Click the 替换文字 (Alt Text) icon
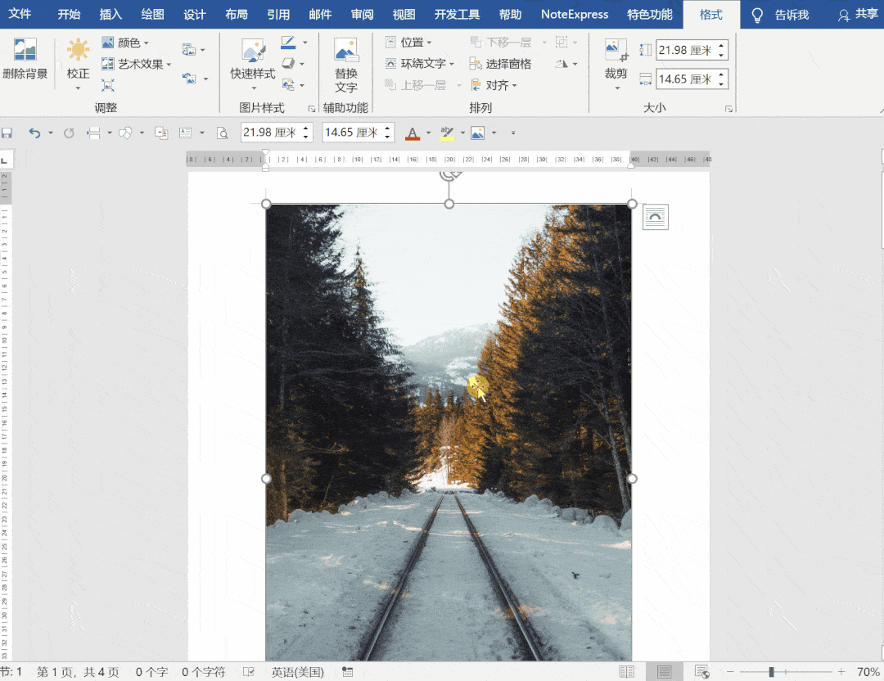 pos(345,51)
